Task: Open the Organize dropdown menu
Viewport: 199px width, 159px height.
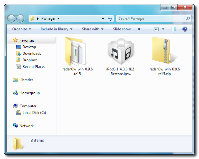Action: [x=22, y=29]
